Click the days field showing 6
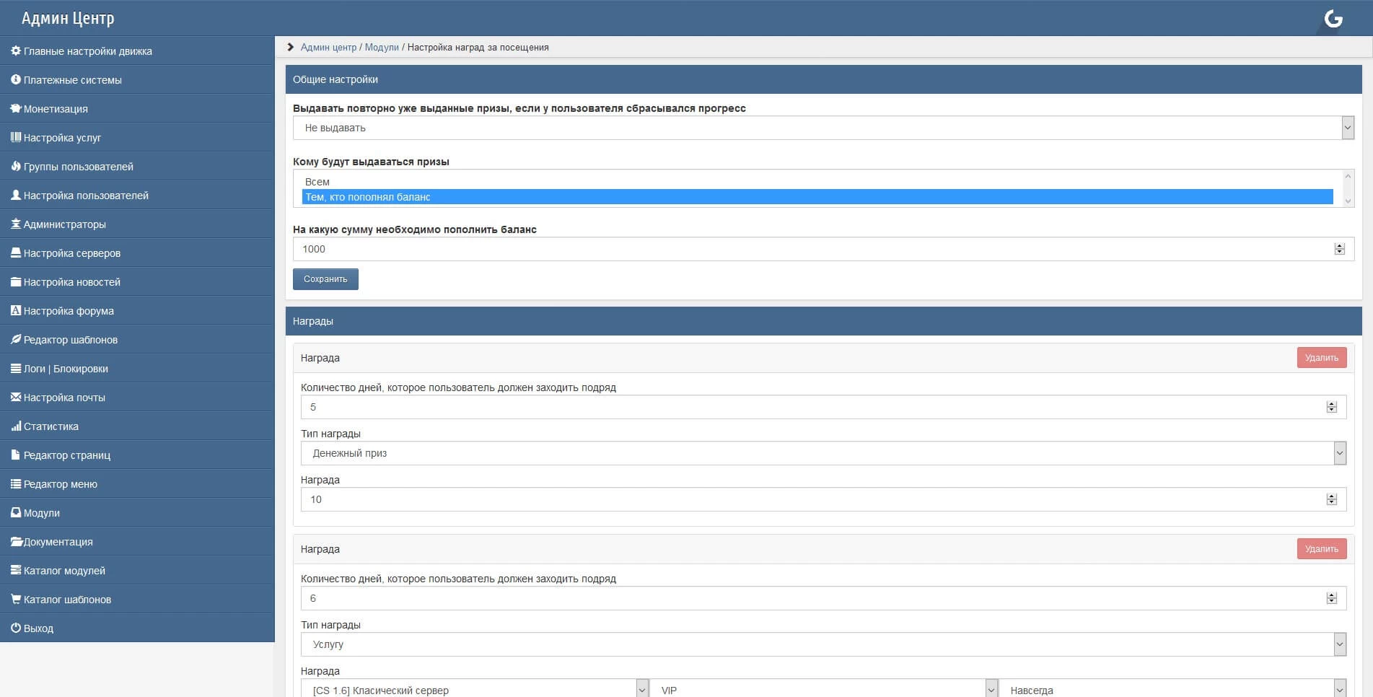Image resolution: width=1373 pixels, height=697 pixels. tap(823, 598)
